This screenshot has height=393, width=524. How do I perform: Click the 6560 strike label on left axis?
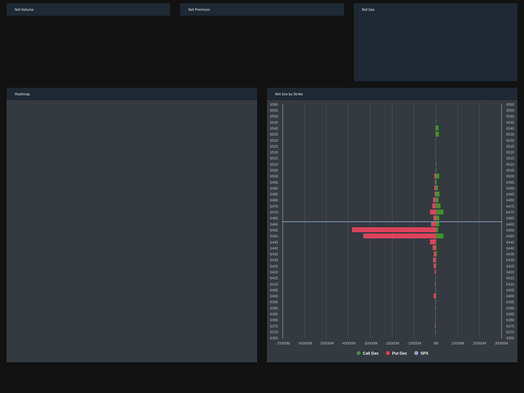[x=274, y=104]
